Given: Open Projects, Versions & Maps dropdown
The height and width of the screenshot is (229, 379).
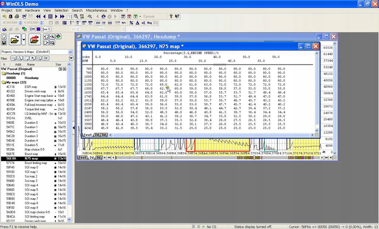Looking at the screenshot, I should point(70,52).
